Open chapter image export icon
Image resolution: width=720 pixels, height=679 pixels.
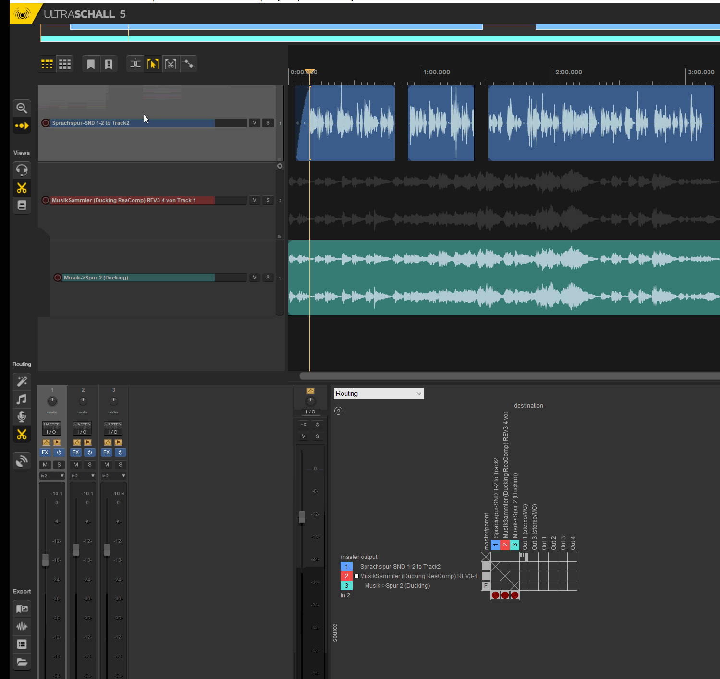[22, 608]
